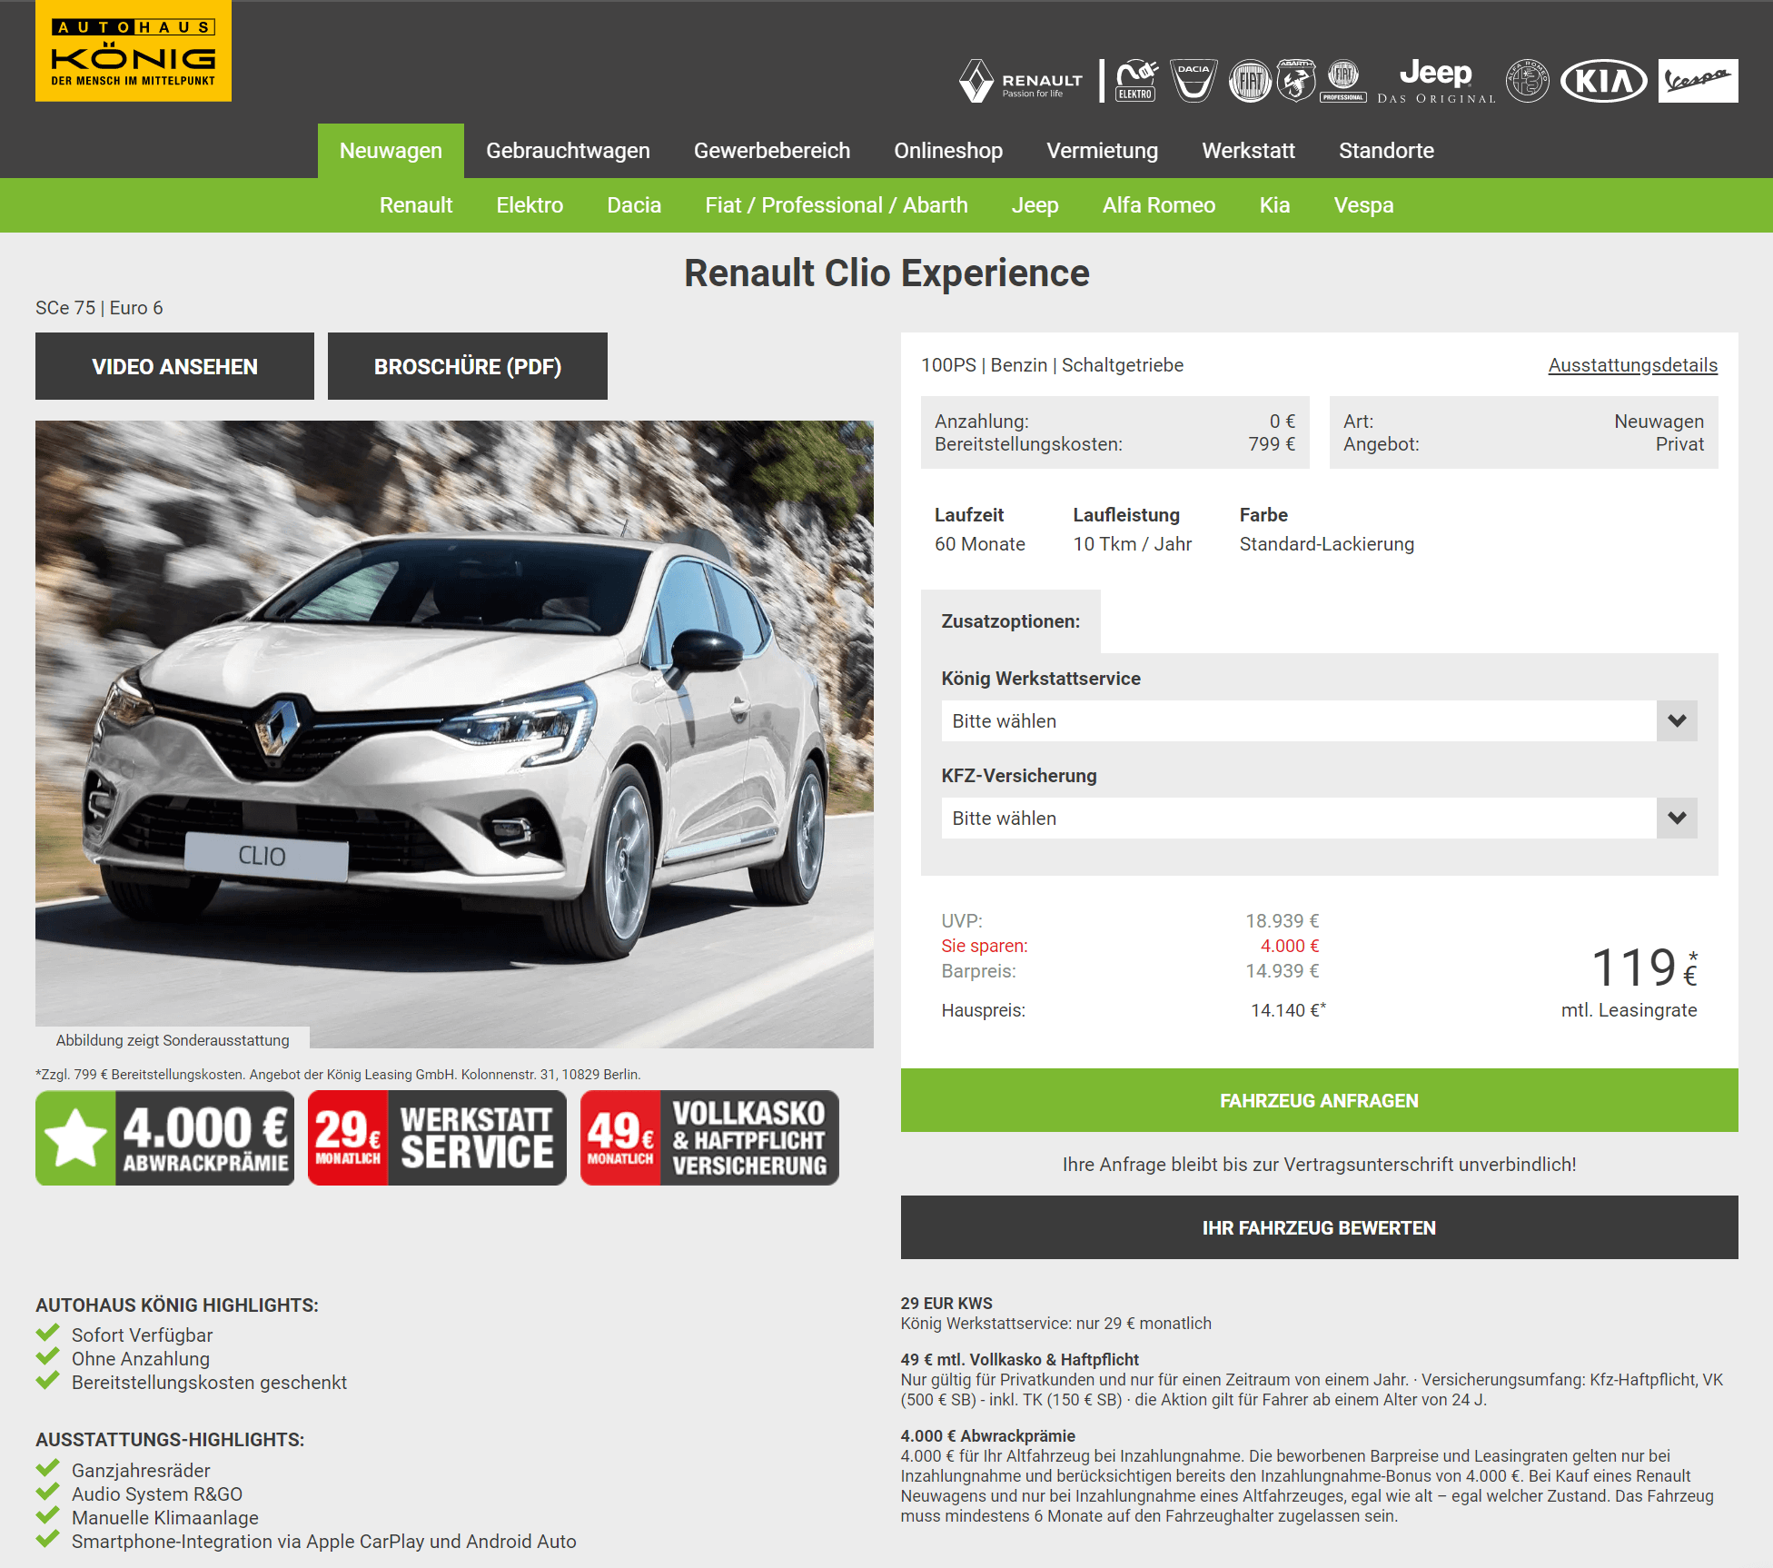Click the Autohaus König logo
The height and width of the screenshot is (1568, 1773).
[134, 51]
